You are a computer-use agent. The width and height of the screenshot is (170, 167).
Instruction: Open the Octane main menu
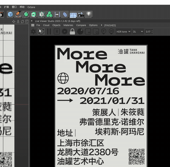[x=31, y=7]
